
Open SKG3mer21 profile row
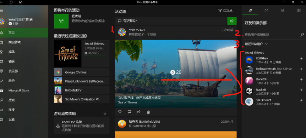pyautogui.click(x=271, y=102)
